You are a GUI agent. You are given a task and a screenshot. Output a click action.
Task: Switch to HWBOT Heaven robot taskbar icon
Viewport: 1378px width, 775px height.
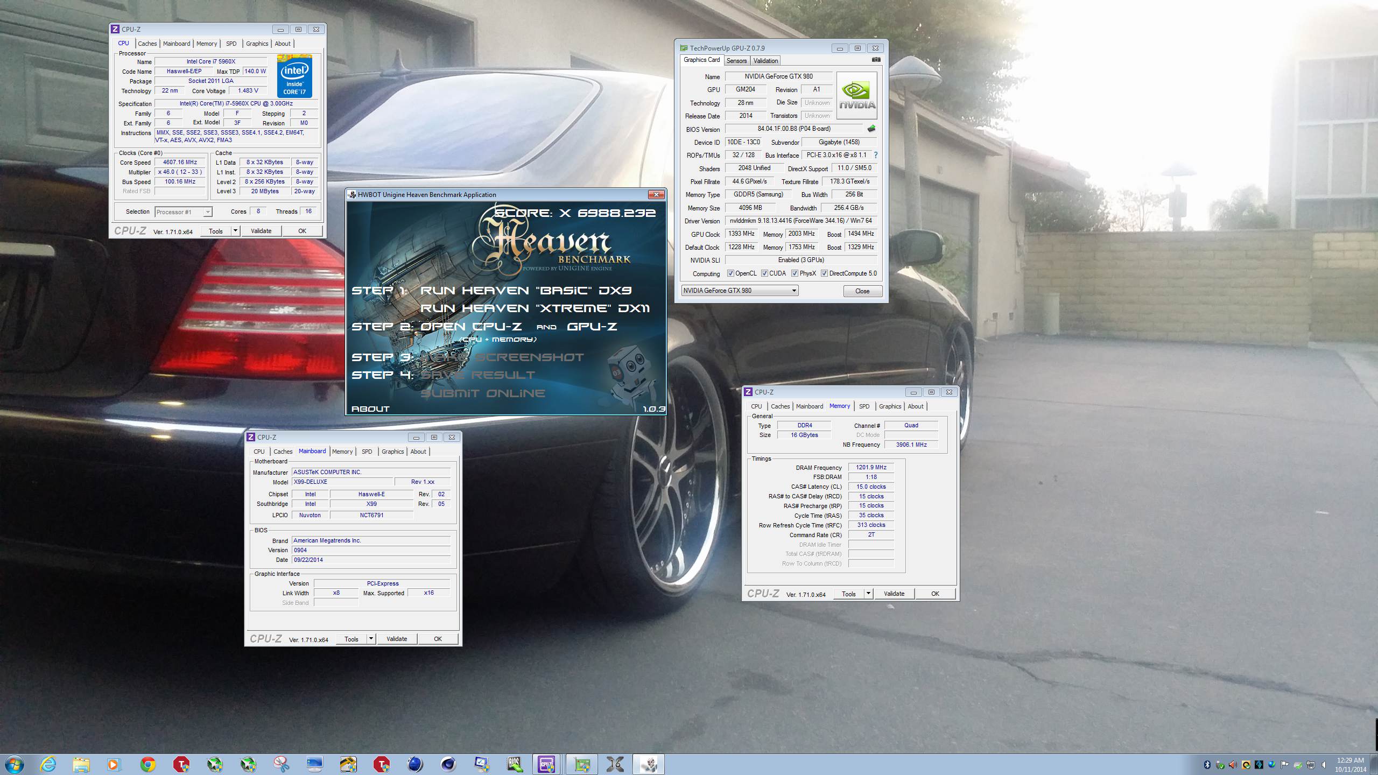pos(648,764)
